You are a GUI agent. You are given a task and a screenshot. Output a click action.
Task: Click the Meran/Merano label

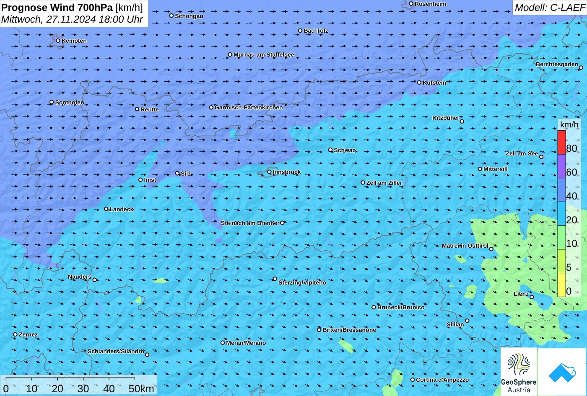tap(246, 343)
